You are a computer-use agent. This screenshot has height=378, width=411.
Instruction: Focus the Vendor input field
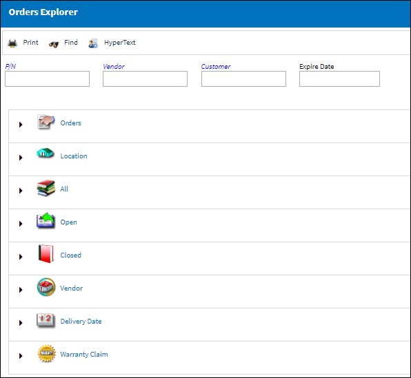145,78
